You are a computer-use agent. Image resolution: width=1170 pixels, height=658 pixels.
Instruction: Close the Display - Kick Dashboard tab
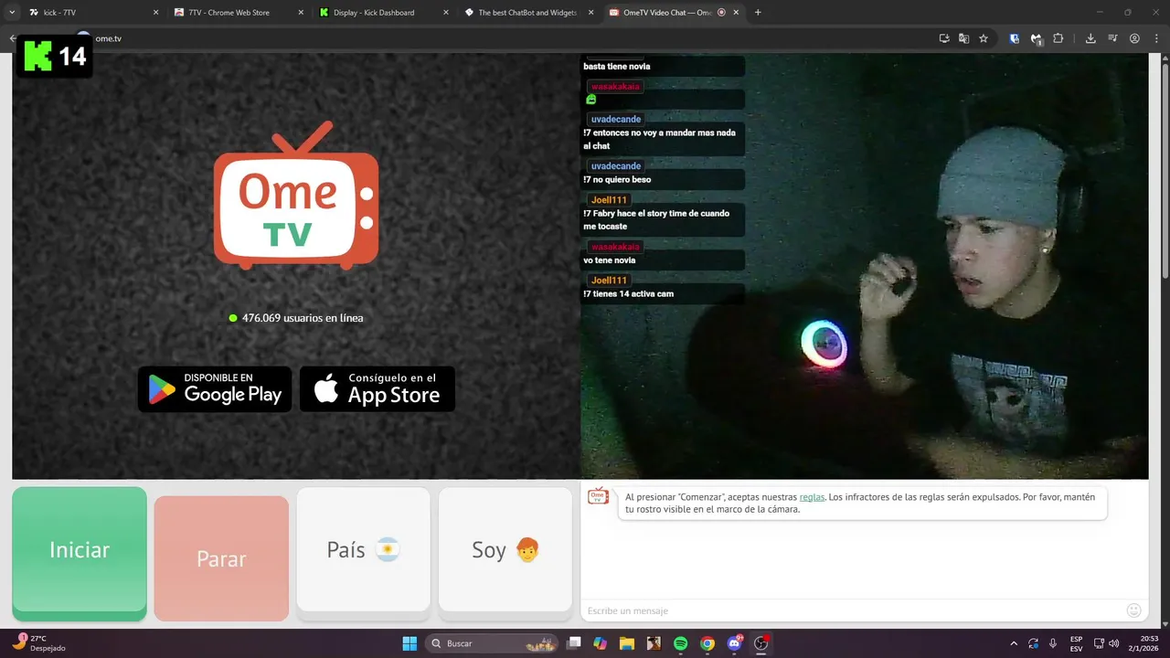446,13
